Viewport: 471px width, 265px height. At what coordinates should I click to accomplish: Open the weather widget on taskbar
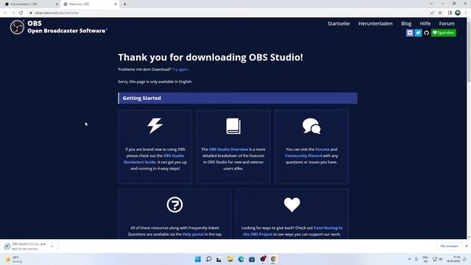(13, 259)
